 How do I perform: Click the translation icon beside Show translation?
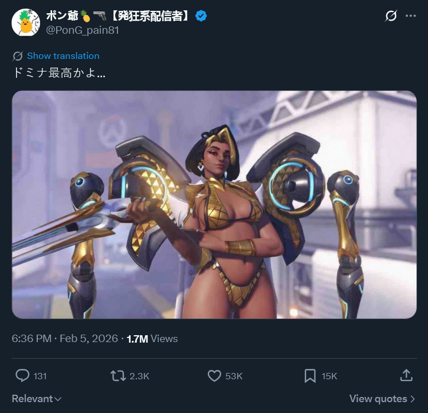[17, 56]
